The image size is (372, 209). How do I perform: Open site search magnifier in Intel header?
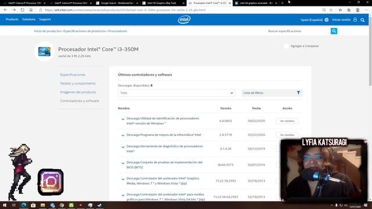(363, 20)
